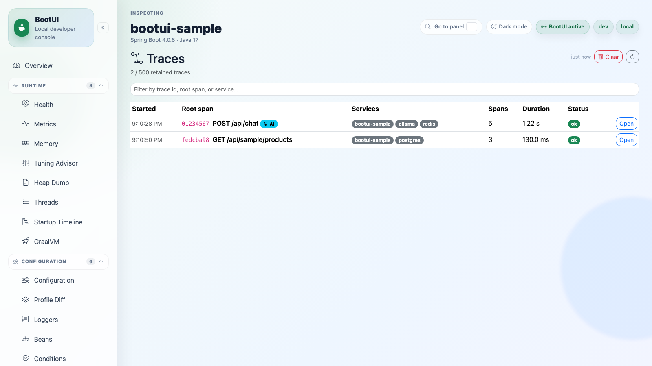Clear all retained traces
The image size is (652, 366).
[608, 57]
